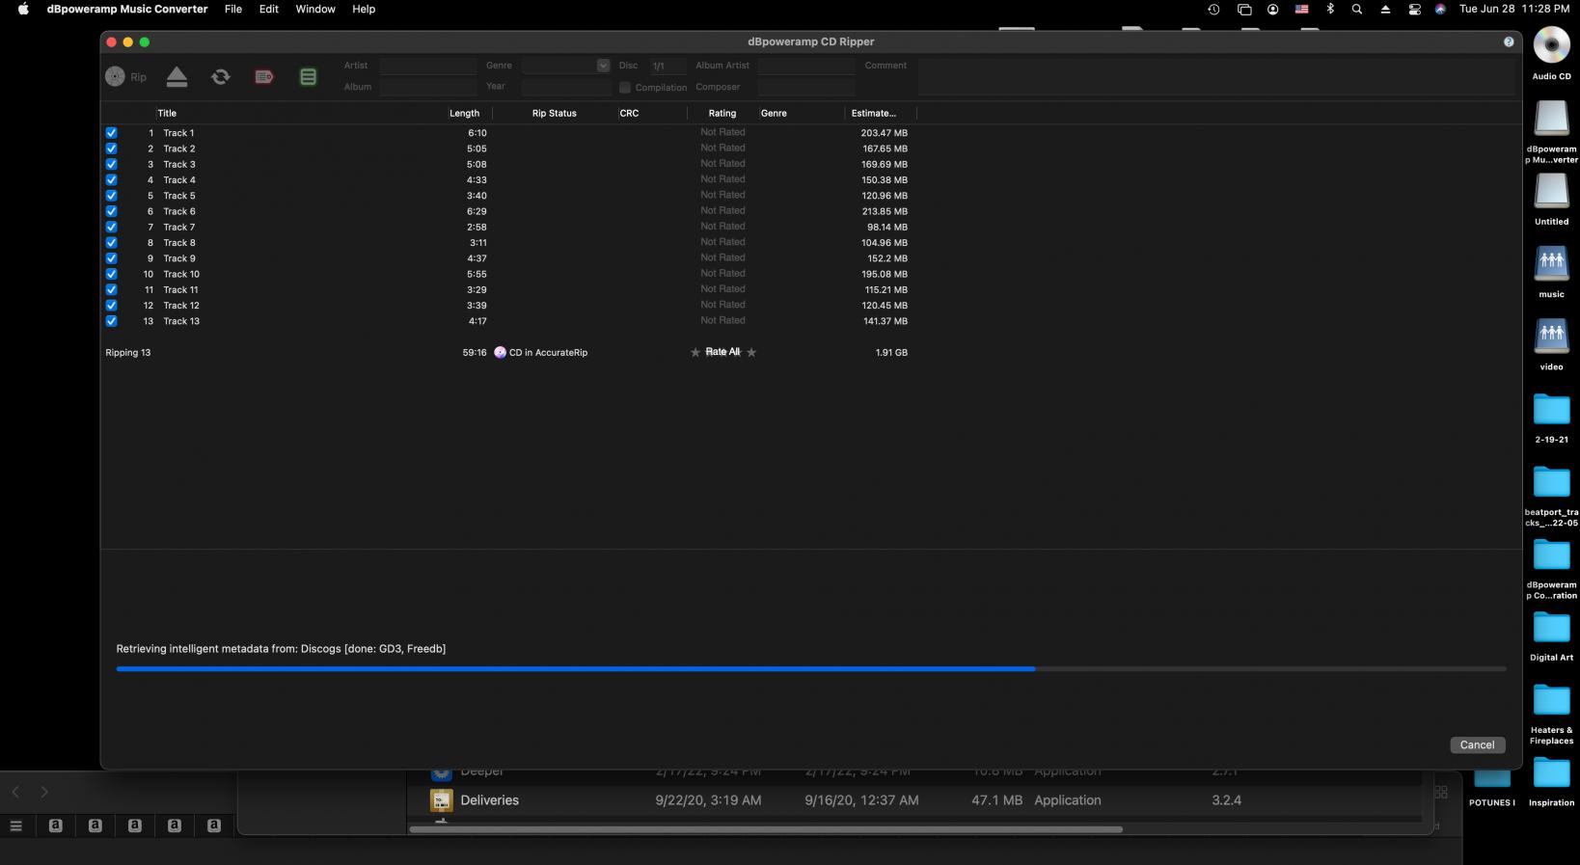Image resolution: width=1580 pixels, height=865 pixels.
Task: Refresh the disc with the circular arrows icon
Action: (x=221, y=76)
